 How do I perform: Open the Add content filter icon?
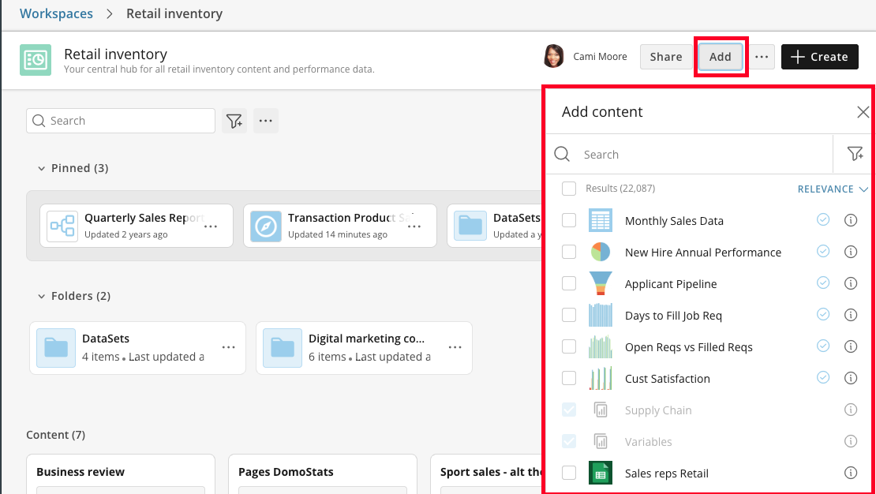click(855, 154)
